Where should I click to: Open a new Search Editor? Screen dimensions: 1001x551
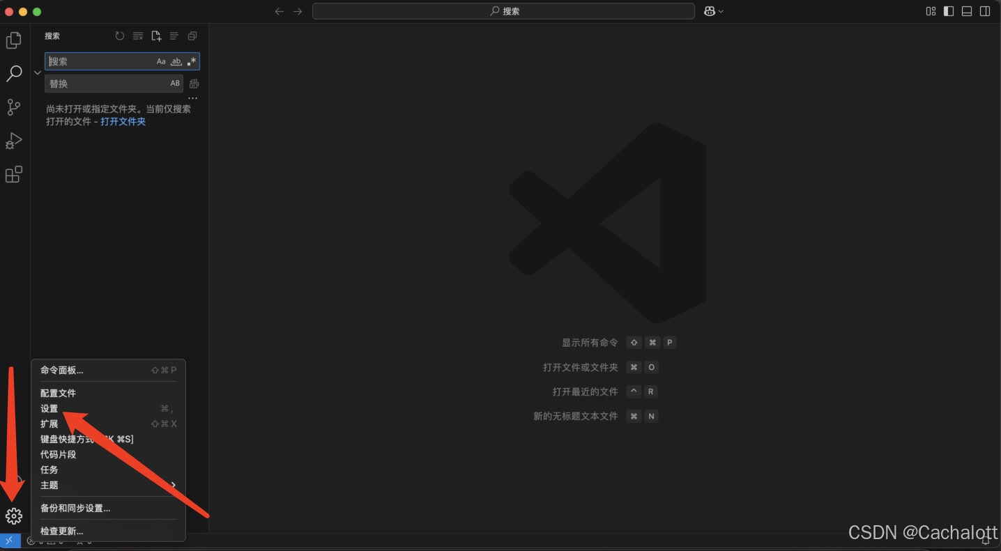156,36
